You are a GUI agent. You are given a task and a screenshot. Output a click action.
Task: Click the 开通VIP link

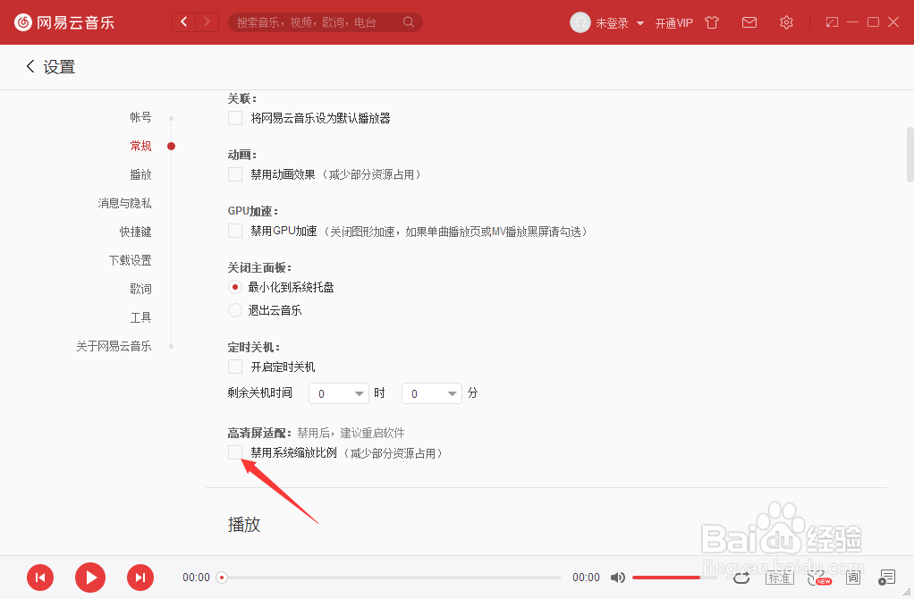click(674, 22)
